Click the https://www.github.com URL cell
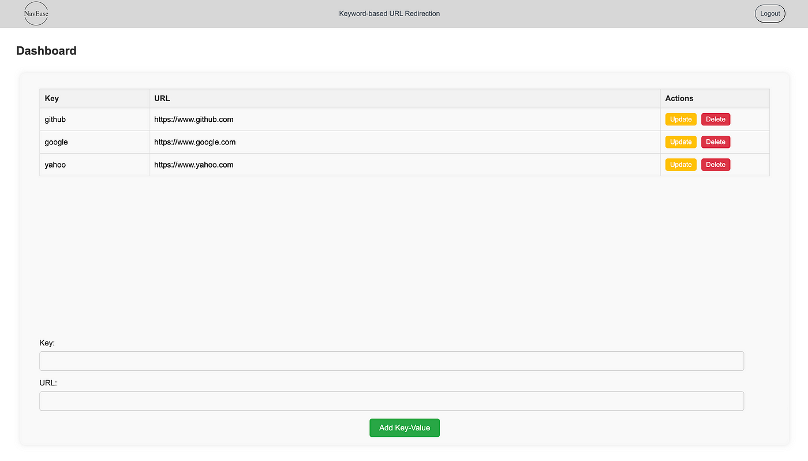 tap(405, 120)
